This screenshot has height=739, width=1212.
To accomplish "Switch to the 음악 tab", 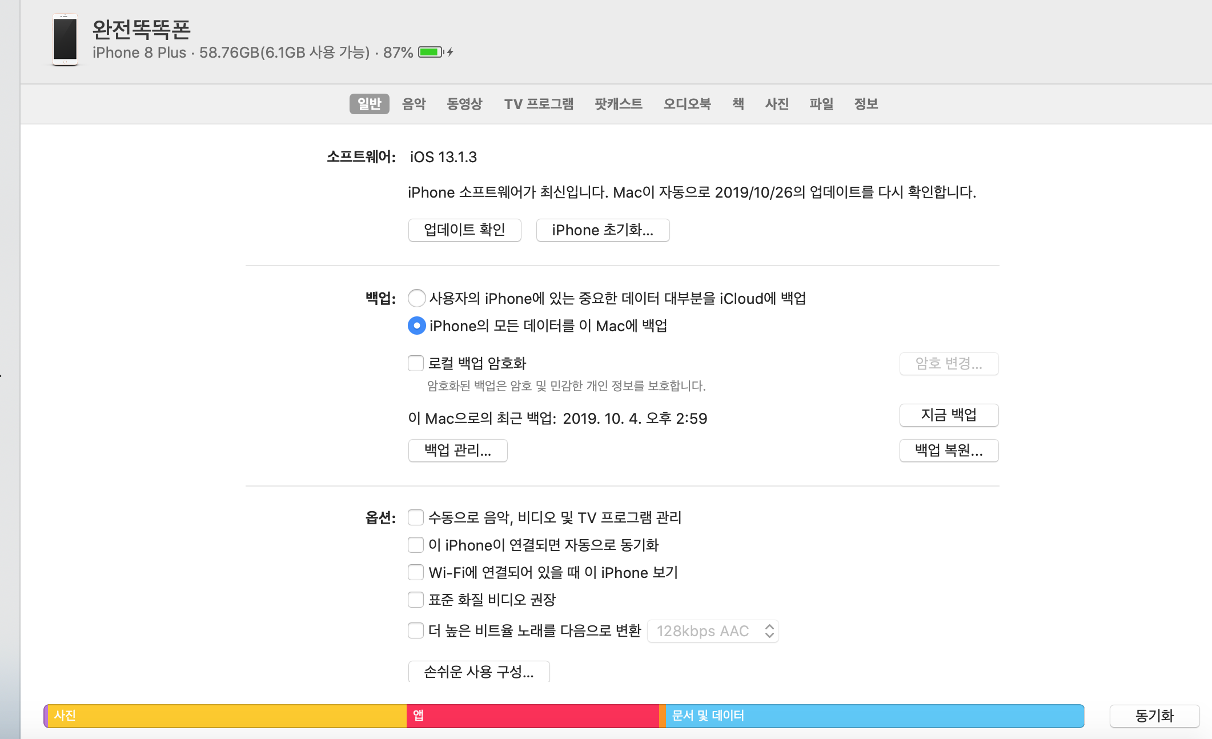I will [414, 104].
